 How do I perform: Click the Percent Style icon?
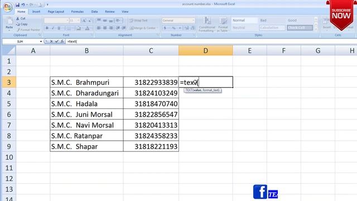pyautogui.click(x=173, y=28)
